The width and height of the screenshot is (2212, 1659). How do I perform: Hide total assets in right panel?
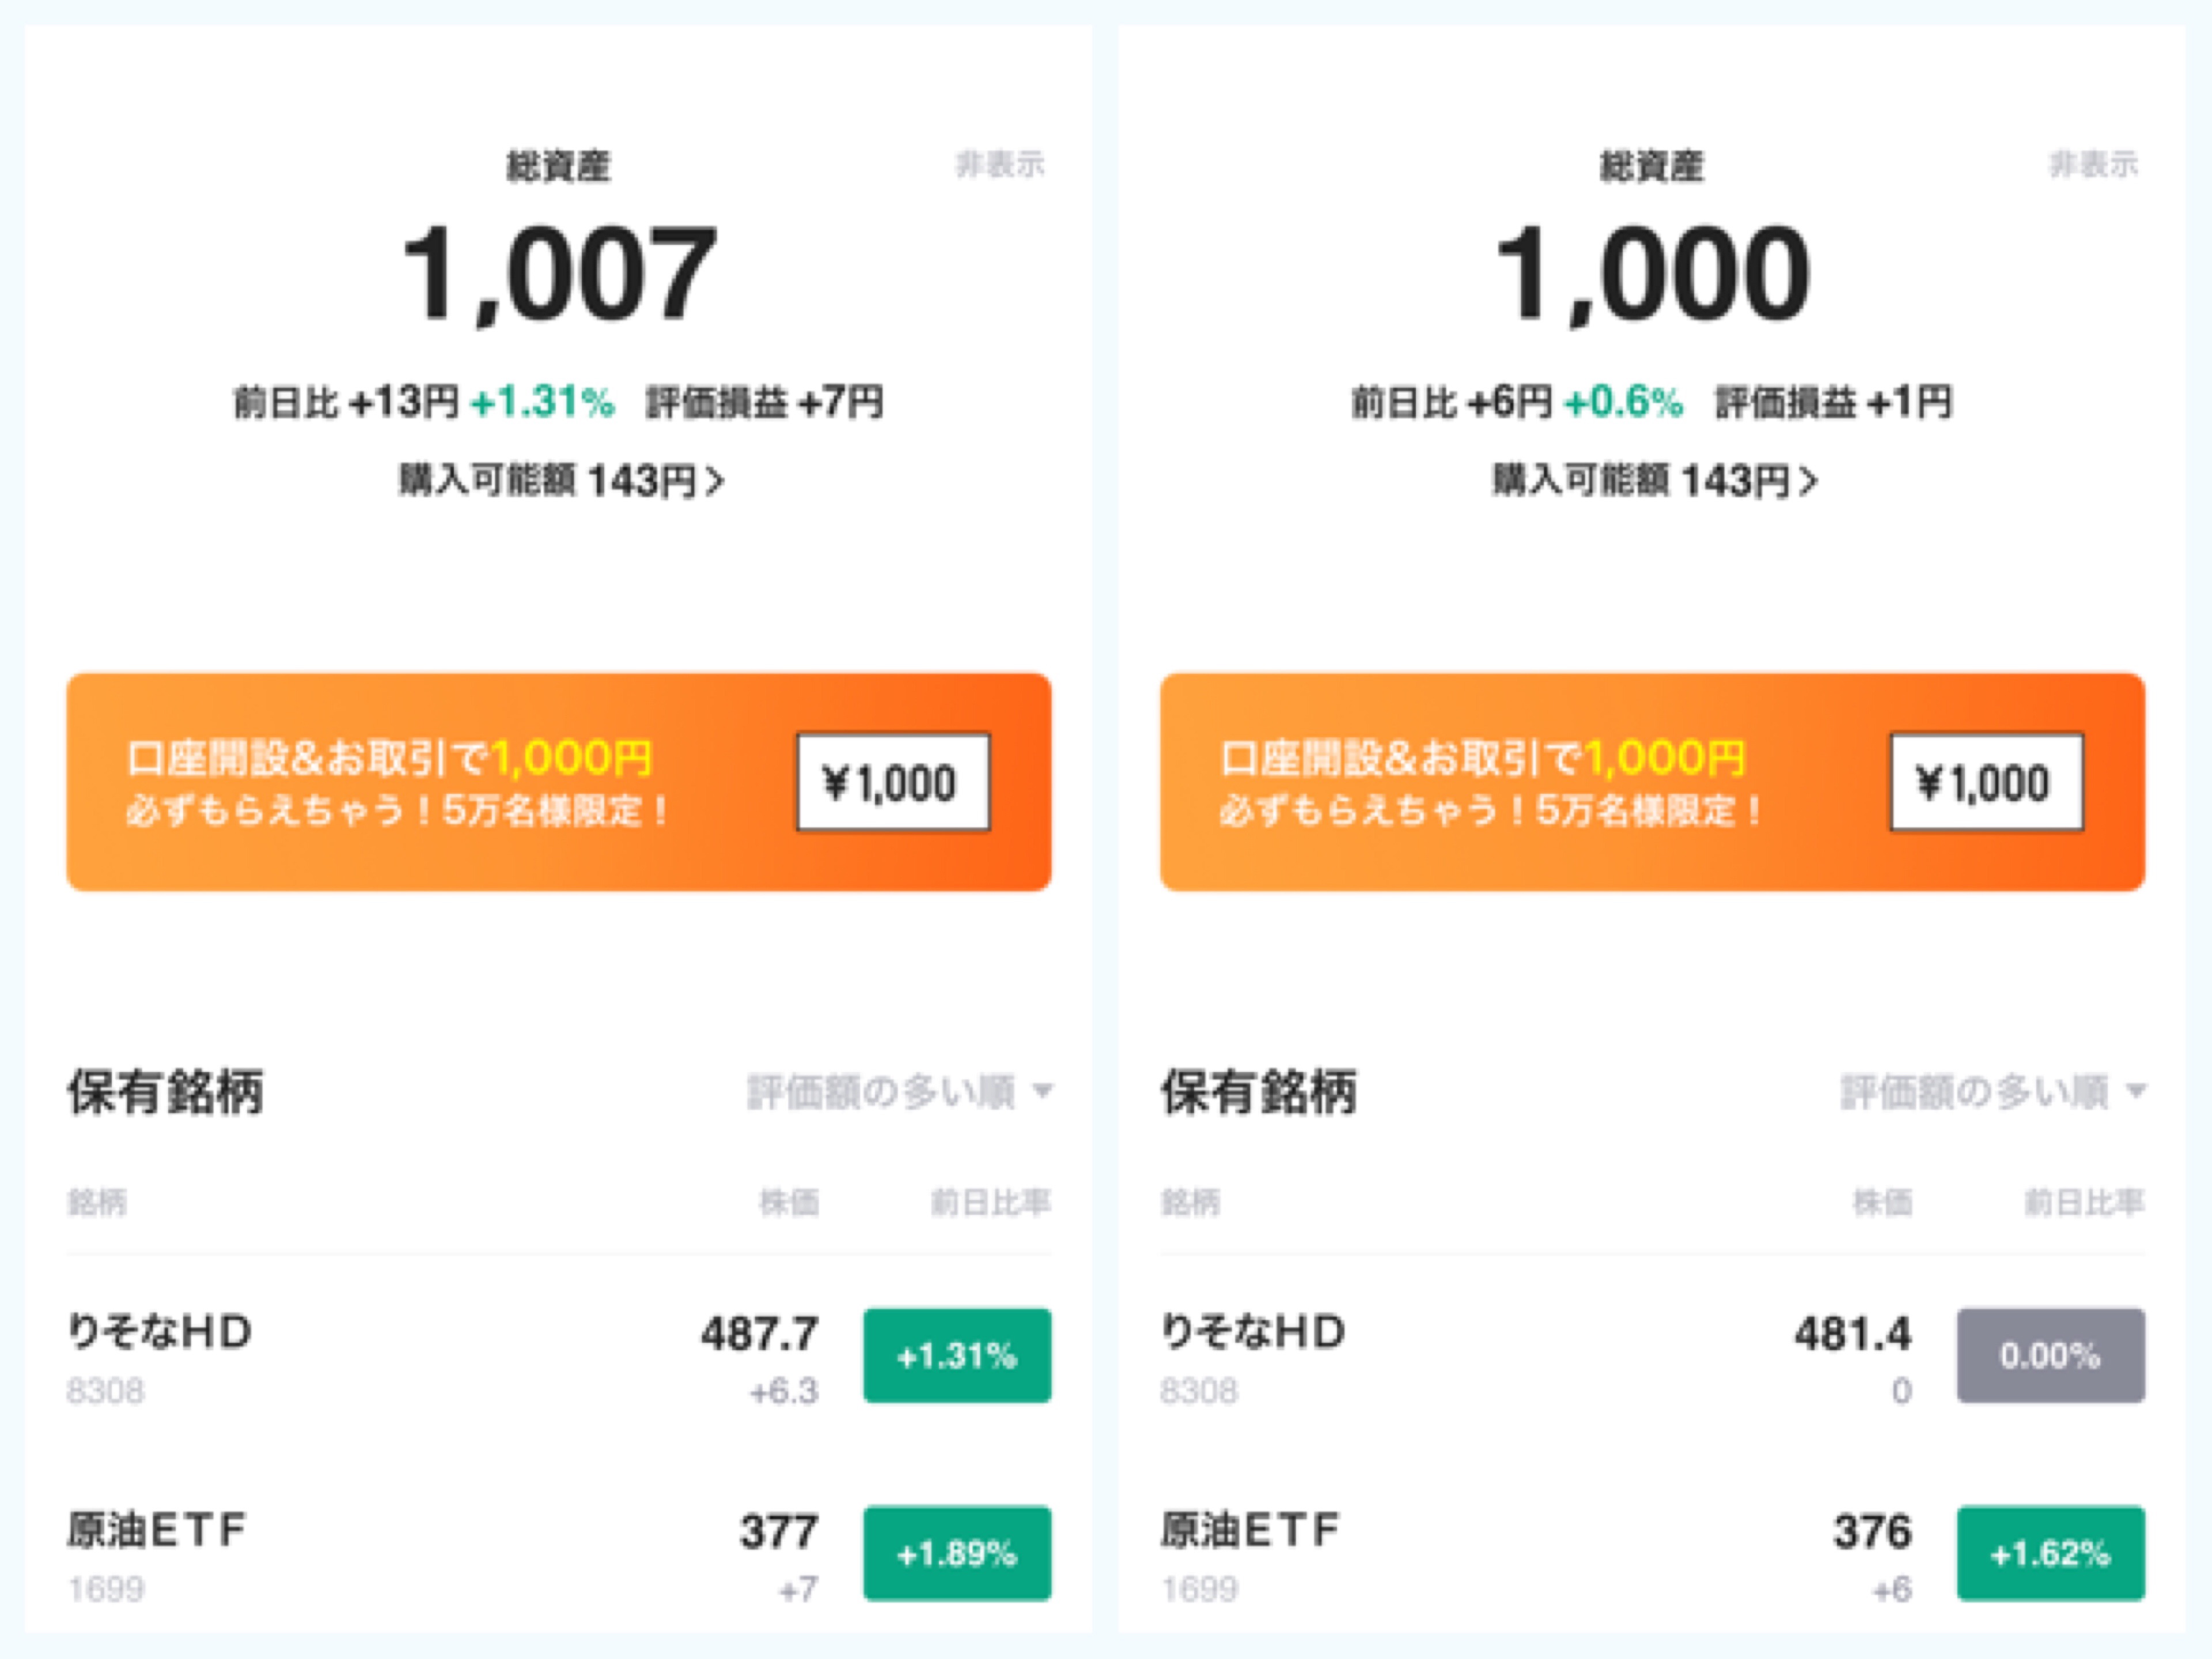[2093, 164]
